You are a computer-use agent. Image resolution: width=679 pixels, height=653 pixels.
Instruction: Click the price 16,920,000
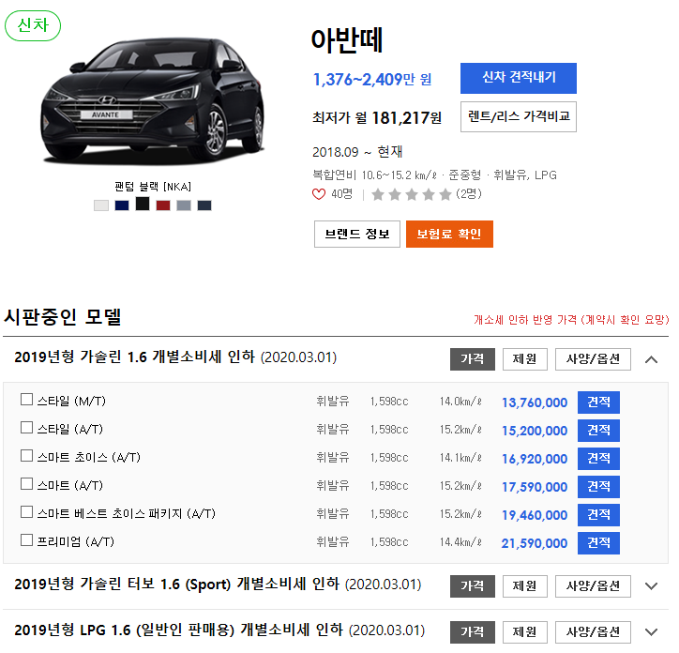click(x=535, y=459)
